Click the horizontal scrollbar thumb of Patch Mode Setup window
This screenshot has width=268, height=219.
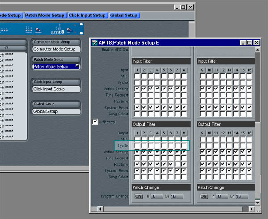coord(172,209)
